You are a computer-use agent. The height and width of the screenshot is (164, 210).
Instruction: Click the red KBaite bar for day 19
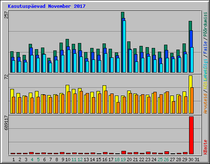point(123,153)
